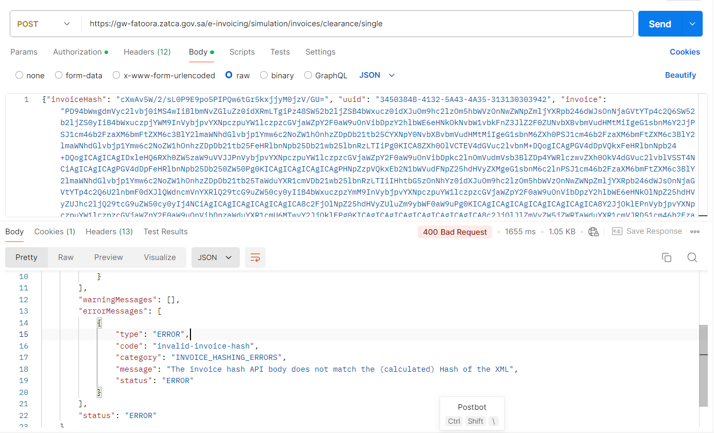Click into the request URL field

click(355, 24)
